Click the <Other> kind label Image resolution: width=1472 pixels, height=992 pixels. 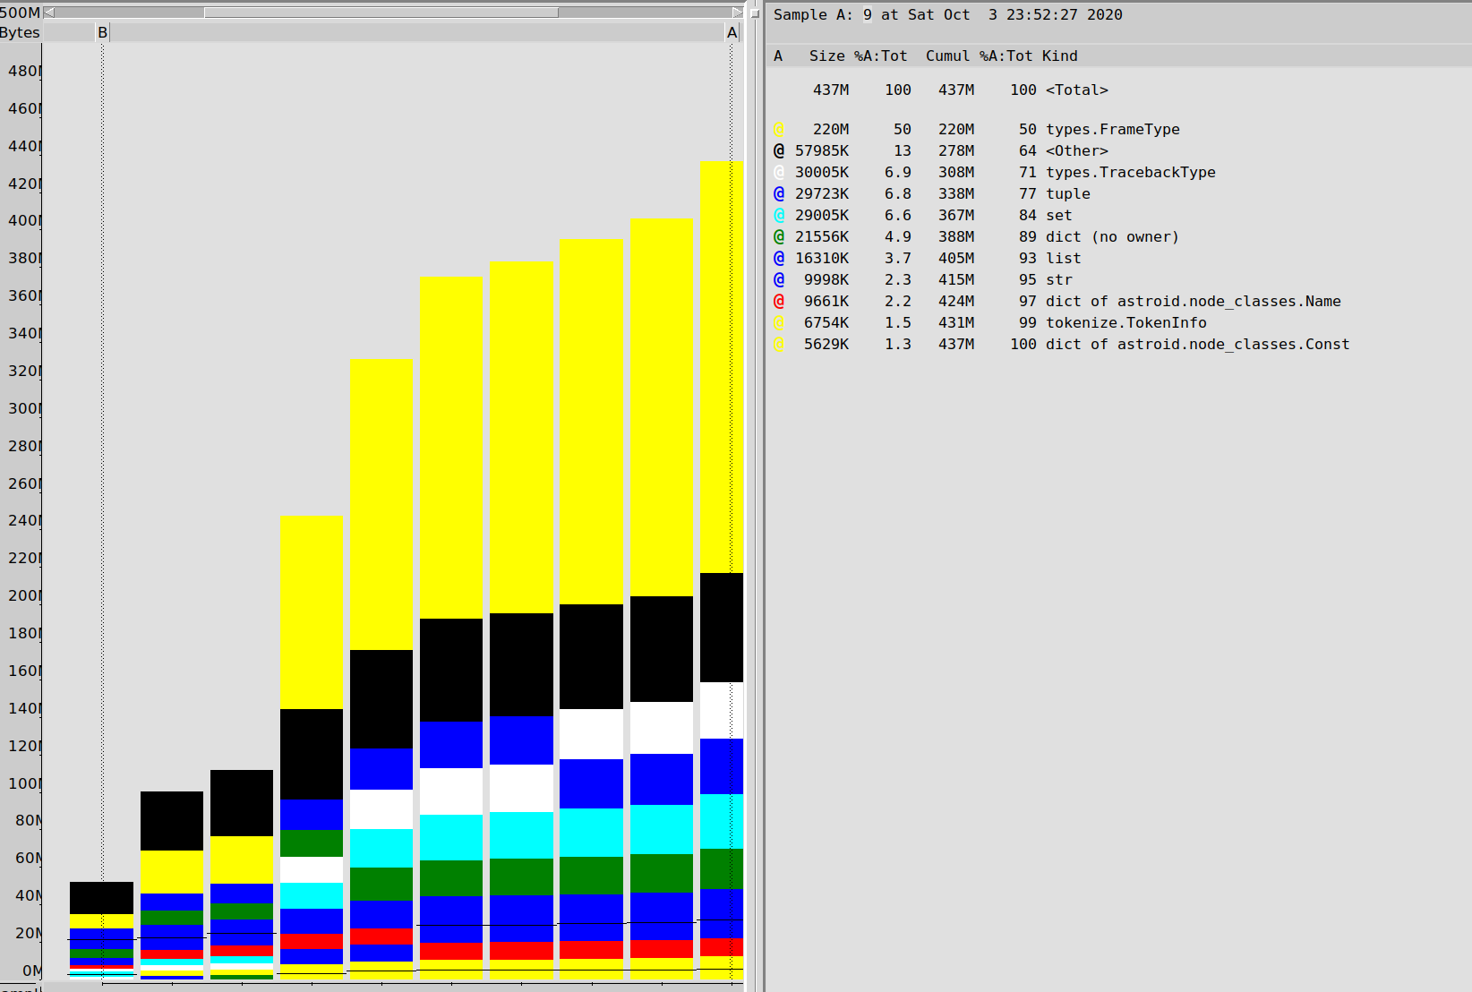(x=1077, y=151)
